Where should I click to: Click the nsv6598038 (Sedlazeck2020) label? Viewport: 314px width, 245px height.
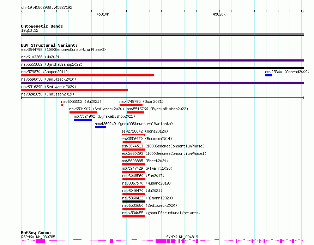pyautogui.click(x=49, y=79)
